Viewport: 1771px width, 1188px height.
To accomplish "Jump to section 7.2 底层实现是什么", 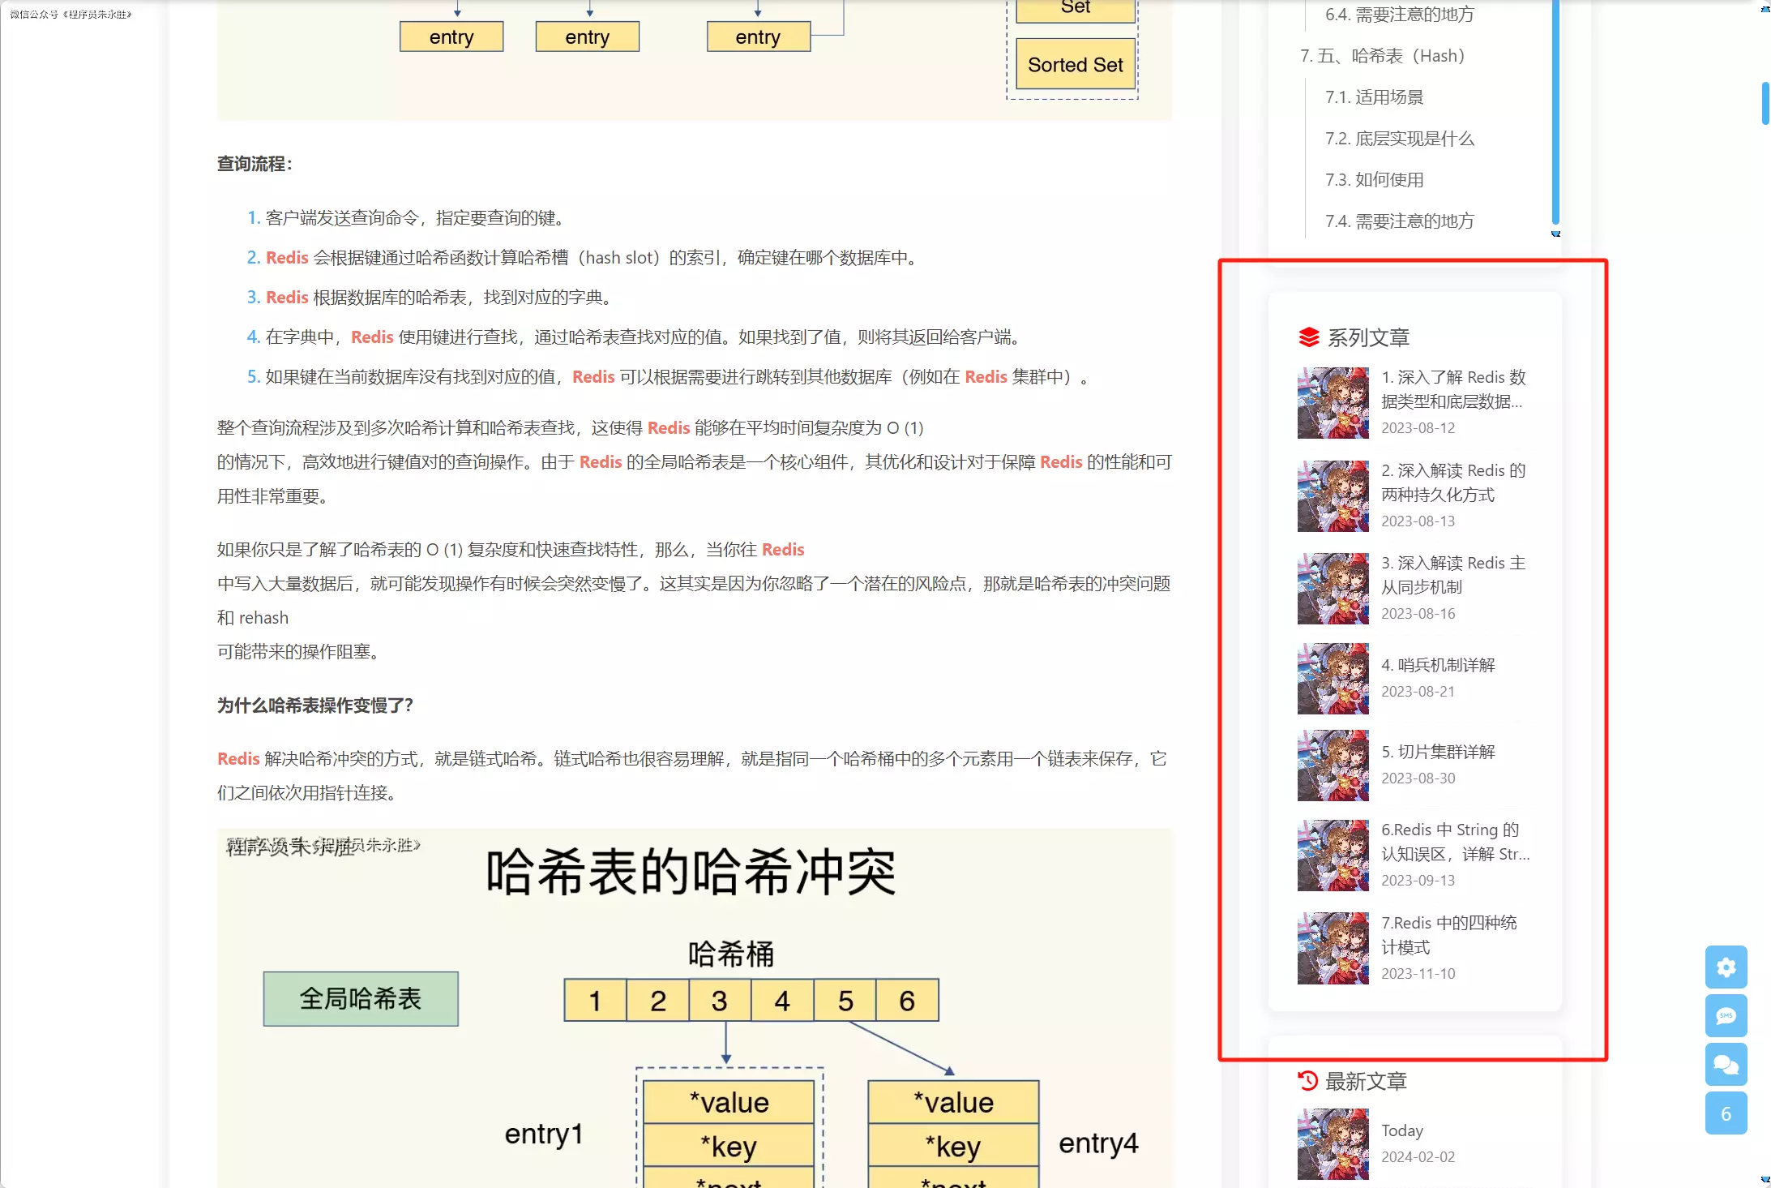I will 1399,139.
